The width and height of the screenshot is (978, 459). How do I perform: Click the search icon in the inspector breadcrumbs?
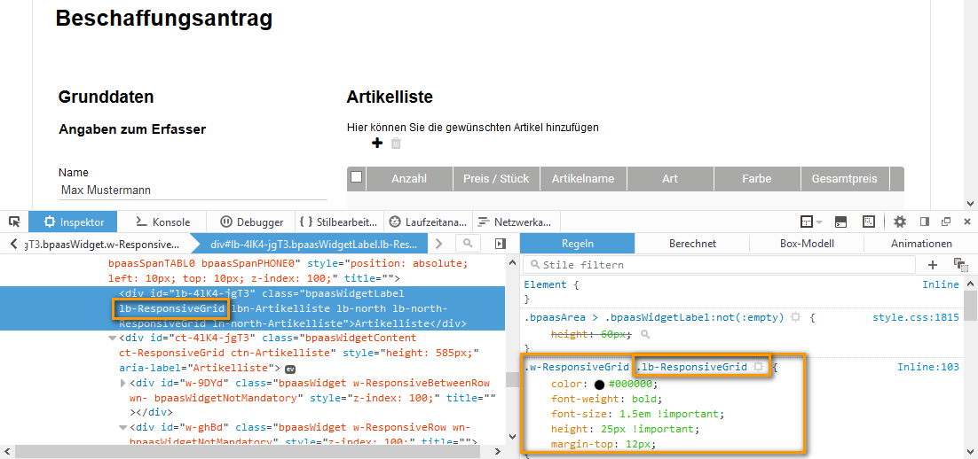point(469,244)
